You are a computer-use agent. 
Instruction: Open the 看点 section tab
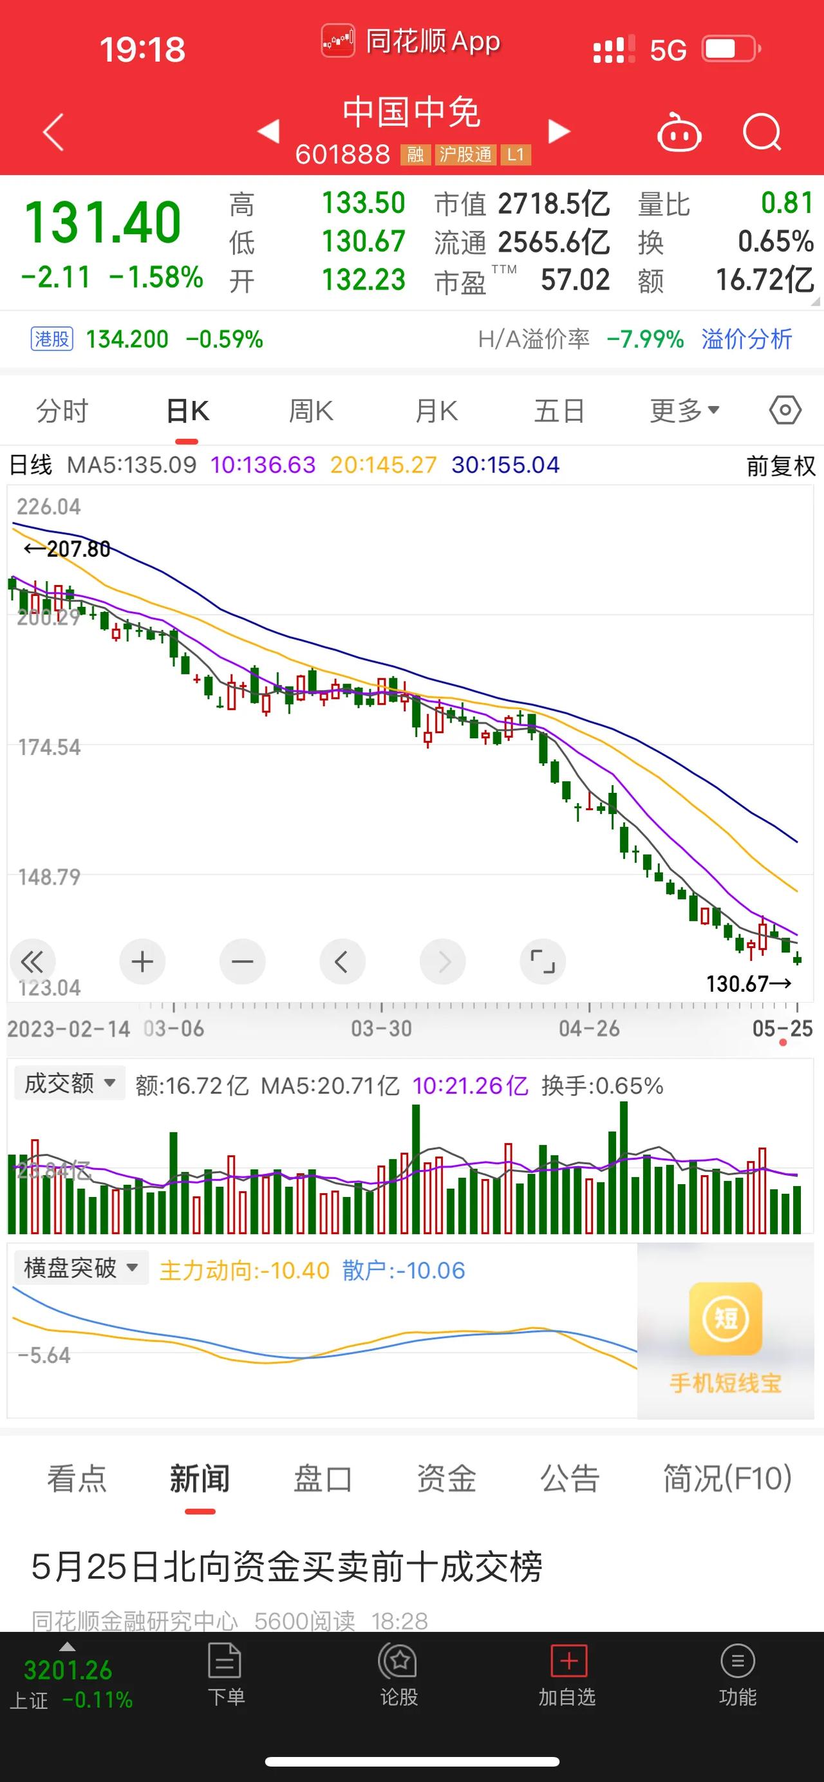(76, 1478)
